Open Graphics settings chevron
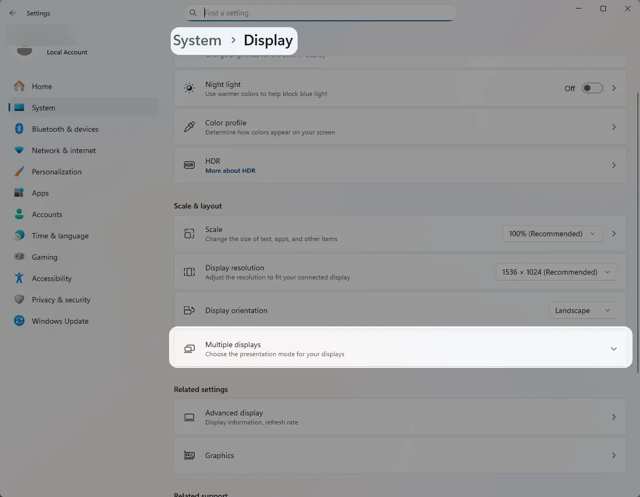Image resolution: width=640 pixels, height=497 pixels. click(x=614, y=455)
